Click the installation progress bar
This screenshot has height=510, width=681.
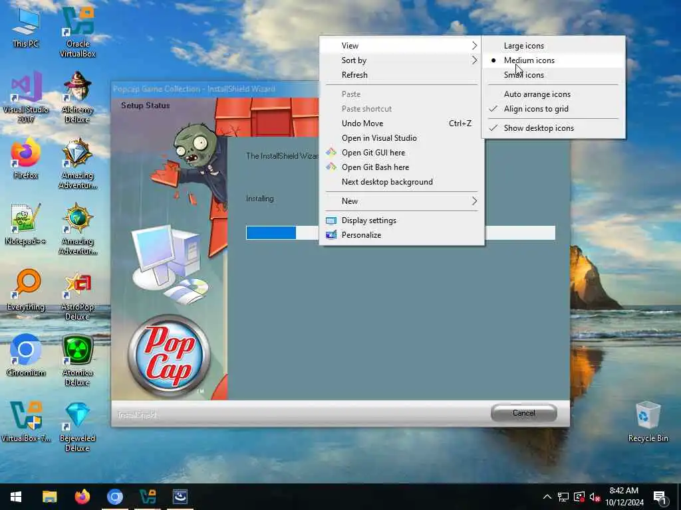tap(400, 233)
